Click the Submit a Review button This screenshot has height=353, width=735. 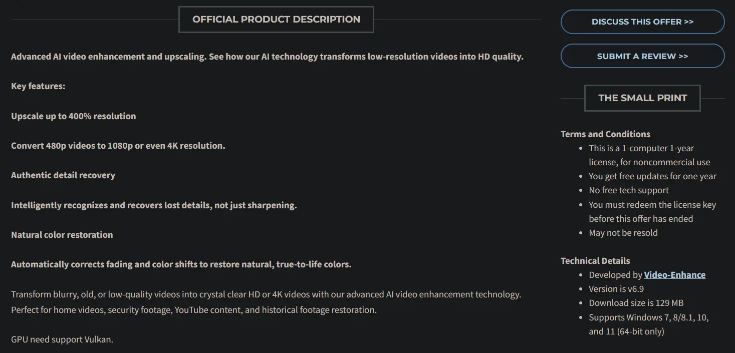tap(642, 56)
